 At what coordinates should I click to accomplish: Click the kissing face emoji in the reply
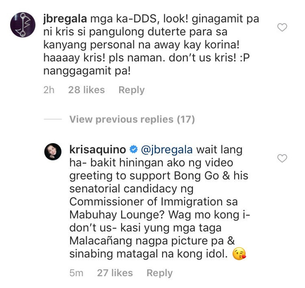(x=239, y=254)
